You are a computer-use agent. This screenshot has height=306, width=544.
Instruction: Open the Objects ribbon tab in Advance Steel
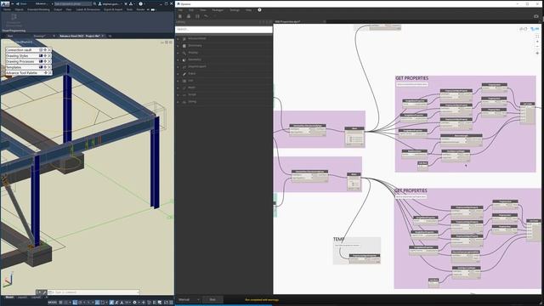(x=19, y=9)
